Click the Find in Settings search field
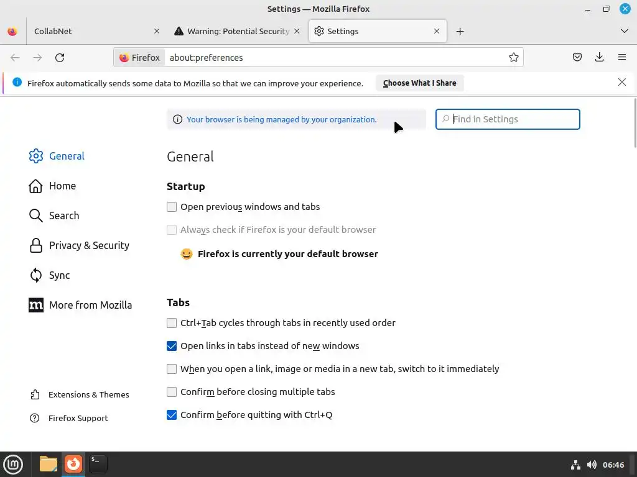This screenshot has width=637, height=477. [508, 119]
